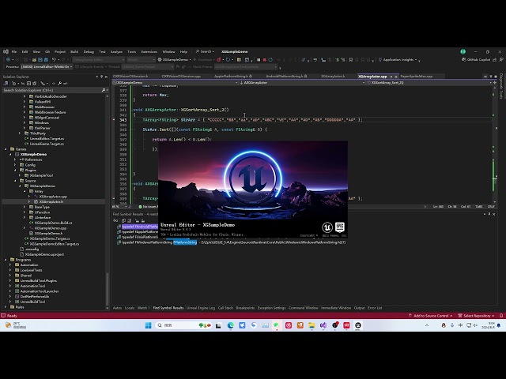This screenshot has width=506, height=379.
Task: Select XGArrayActor.cpp in Solution Explorer
Action: tap(53, 197)
